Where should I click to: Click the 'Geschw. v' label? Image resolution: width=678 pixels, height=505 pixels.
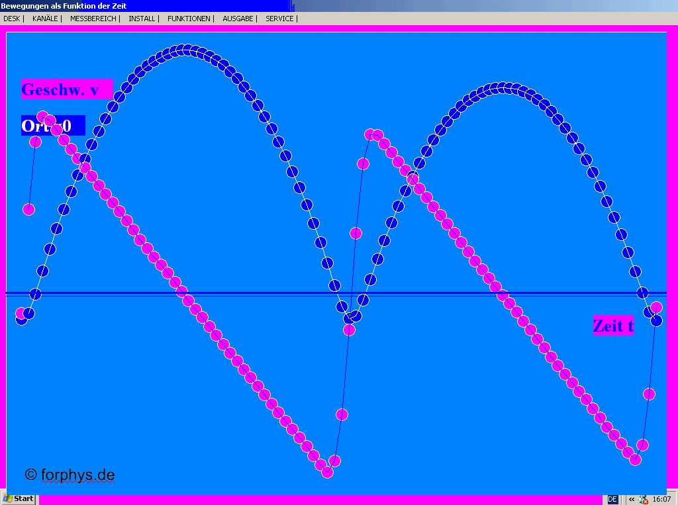pyautogui.click(x=61, y=90)
